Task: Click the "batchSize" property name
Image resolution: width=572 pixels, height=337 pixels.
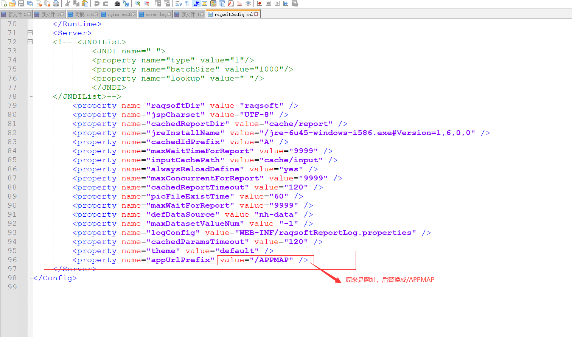Action: pos(193,69)
